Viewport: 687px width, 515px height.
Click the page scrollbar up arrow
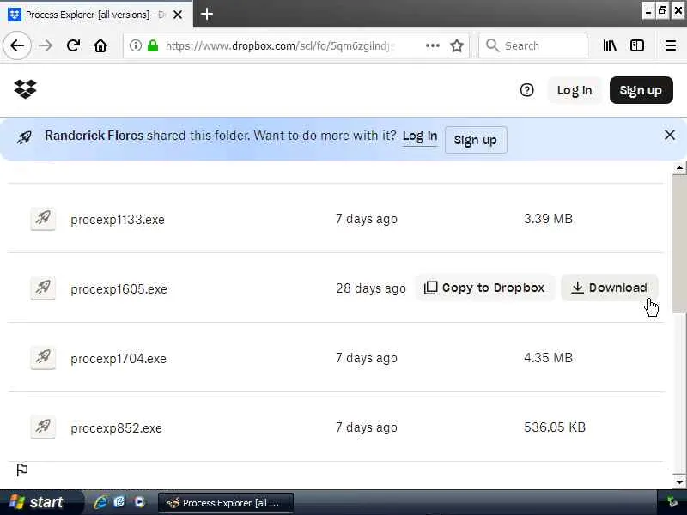pyautogui.click(x=679, y=167)
